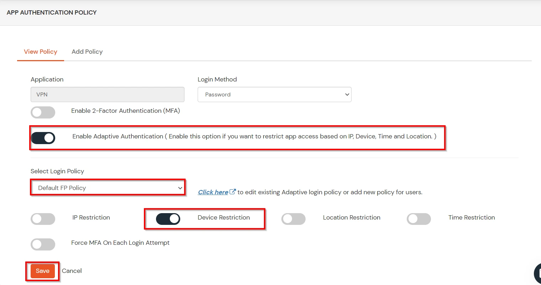This screenshot has height=285, width=541.
Task: Click the Force MFA On Each Login Attempt label
Action: pos(120,243)
